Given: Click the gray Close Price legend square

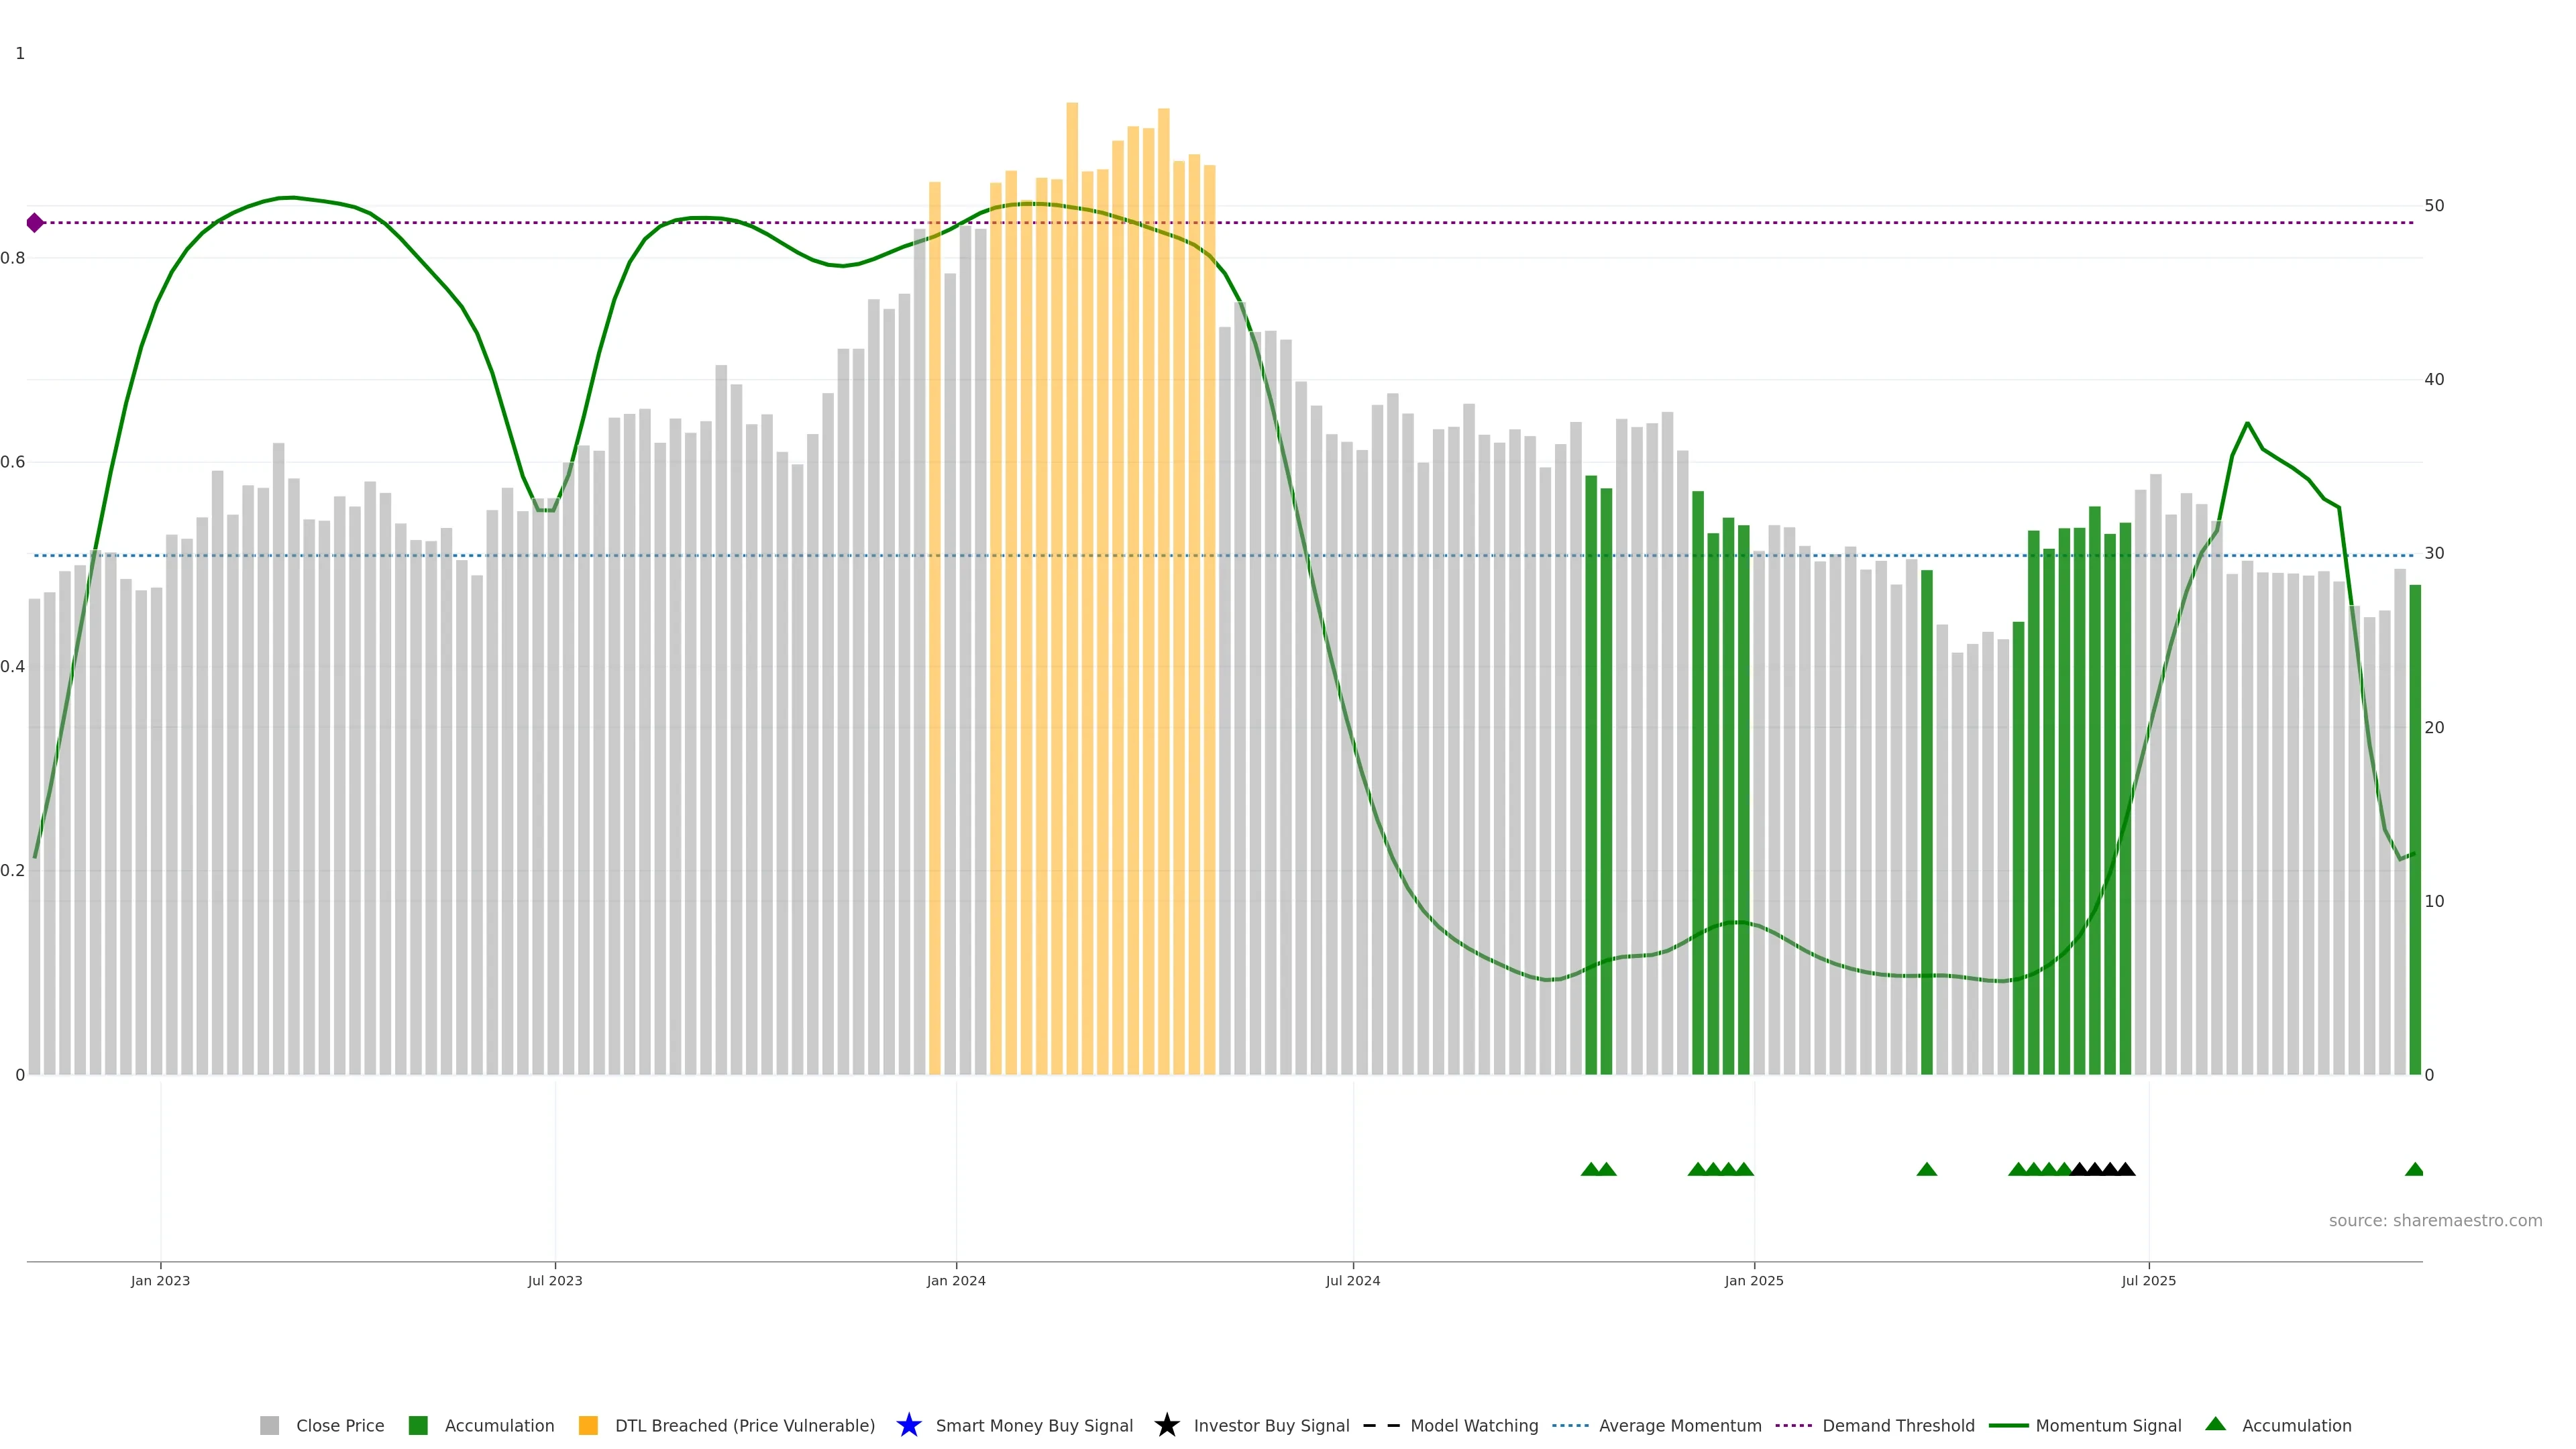Looking at the screenshot, I should 269,1425.
